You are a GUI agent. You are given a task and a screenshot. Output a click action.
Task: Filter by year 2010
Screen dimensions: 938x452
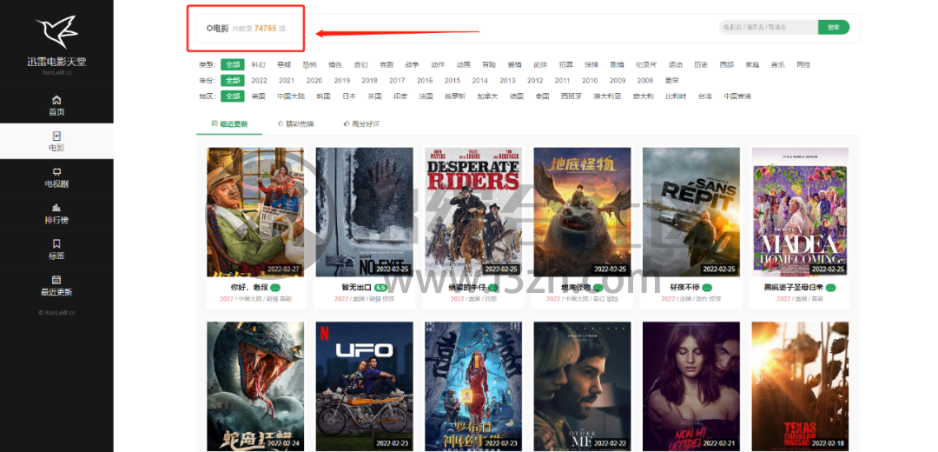pos(590,80)
